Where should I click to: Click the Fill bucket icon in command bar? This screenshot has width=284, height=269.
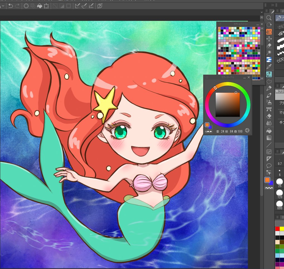click(x=40, y=6)
